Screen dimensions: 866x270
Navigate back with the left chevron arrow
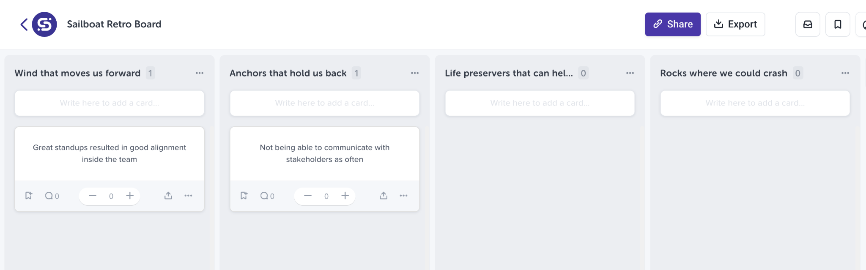(23, 24)
